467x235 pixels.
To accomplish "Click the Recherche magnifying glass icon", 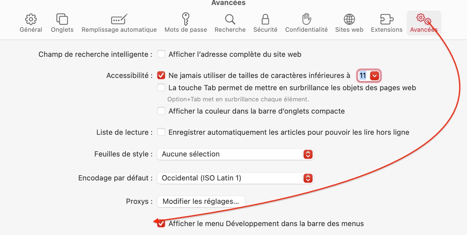I will 230,19.
